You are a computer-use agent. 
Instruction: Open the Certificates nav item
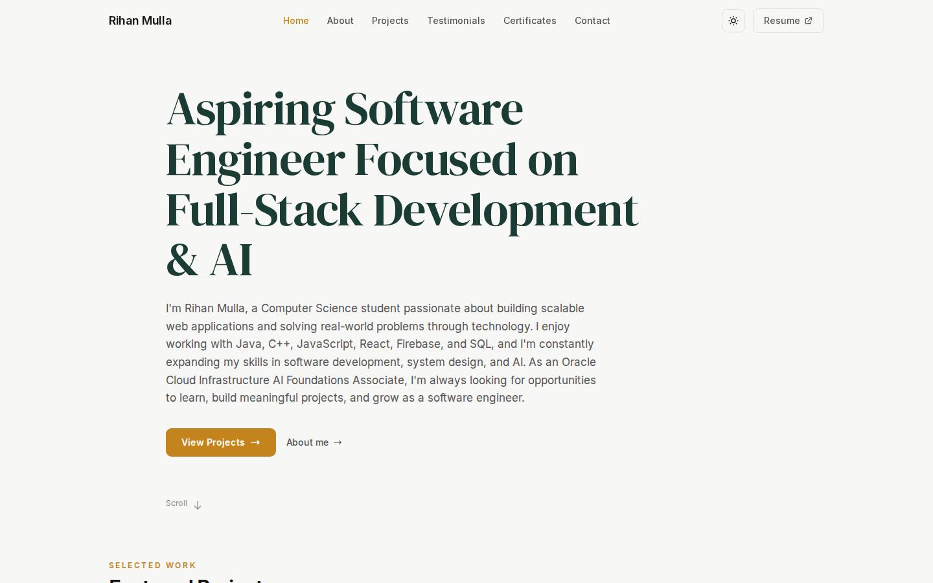point(530,21)
